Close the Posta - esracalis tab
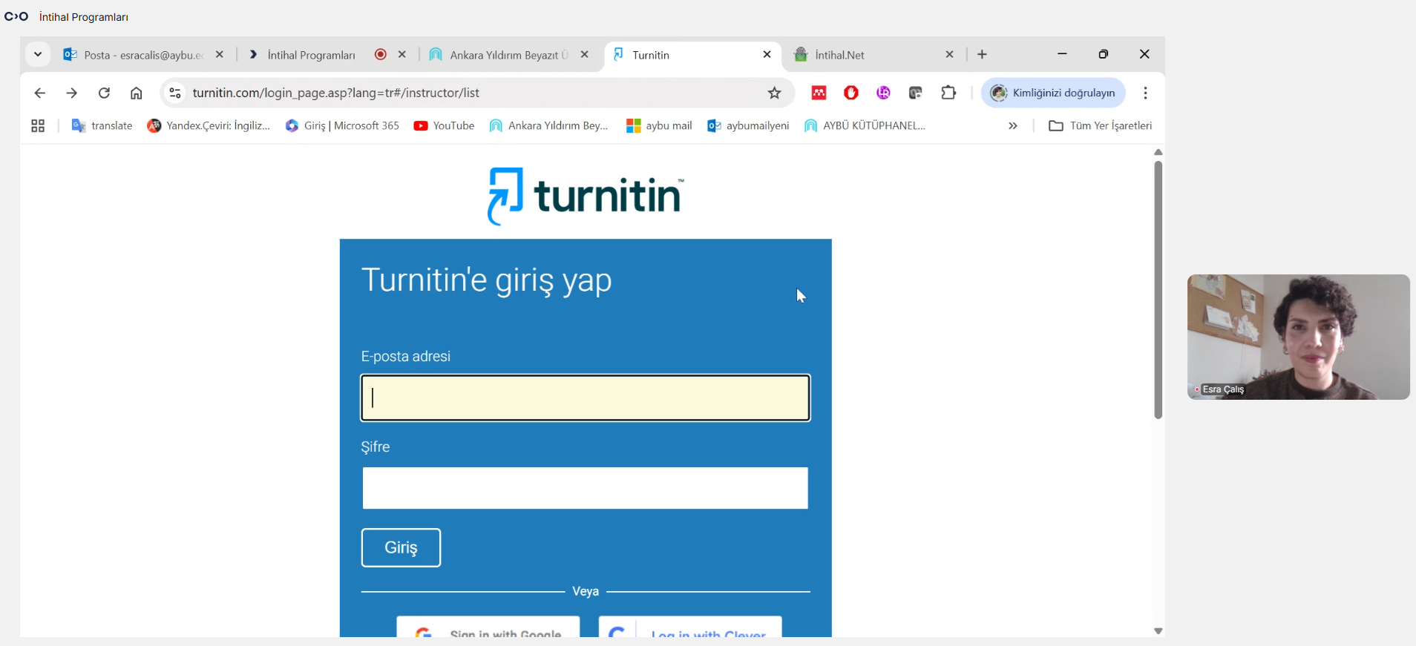This screenshot has height=646, width=1416. (x=220, y=54)
